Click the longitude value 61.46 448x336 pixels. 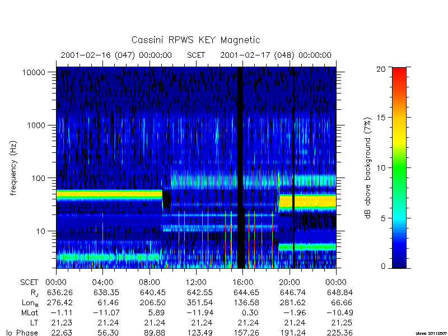[x=109, y=302]
